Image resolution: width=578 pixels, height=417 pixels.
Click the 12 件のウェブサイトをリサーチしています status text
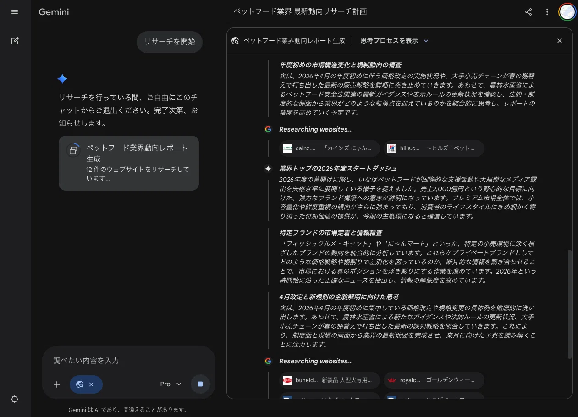138,174
